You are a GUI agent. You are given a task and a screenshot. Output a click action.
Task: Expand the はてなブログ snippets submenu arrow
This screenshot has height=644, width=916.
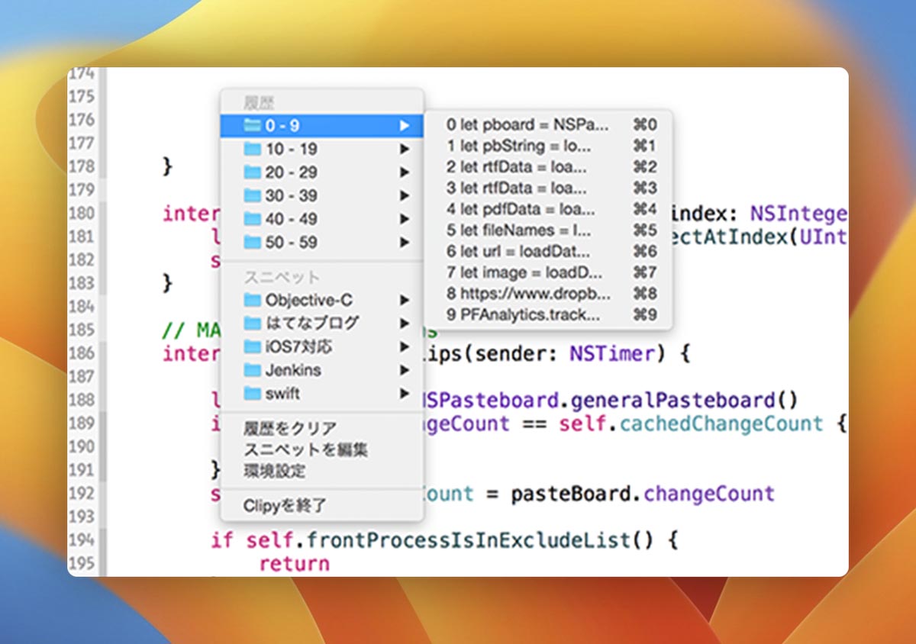[405, 324]
